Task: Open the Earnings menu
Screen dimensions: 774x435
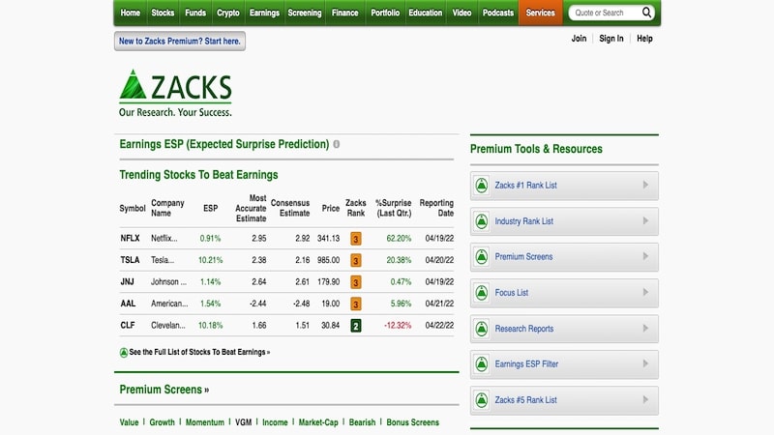Action: (264, 13)
